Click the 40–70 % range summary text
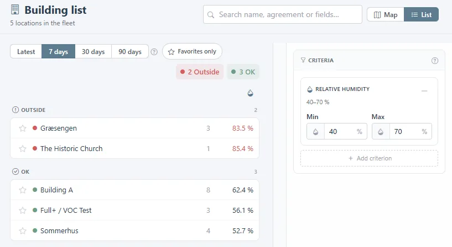This screenshot has width=452, height=247. point(318,102)
